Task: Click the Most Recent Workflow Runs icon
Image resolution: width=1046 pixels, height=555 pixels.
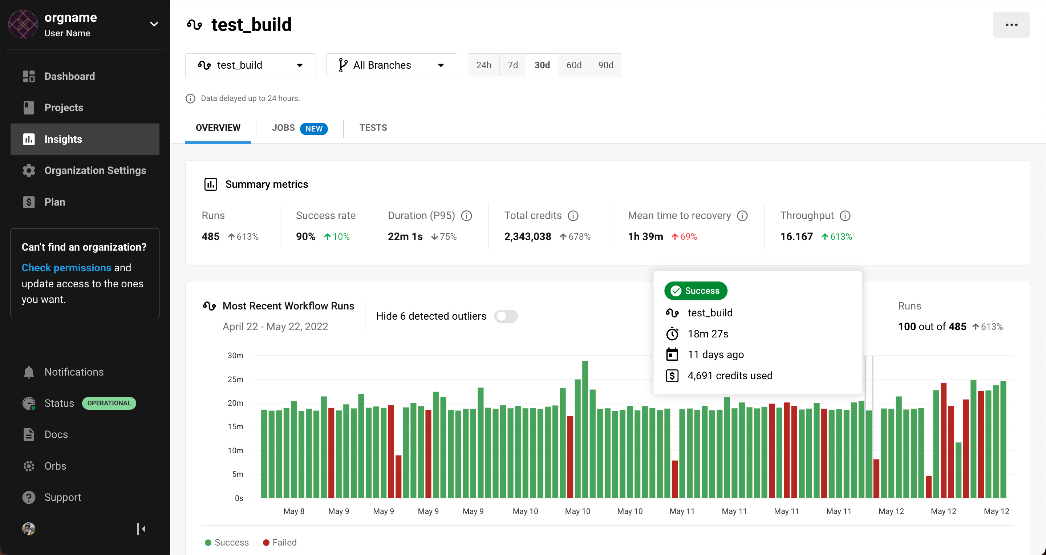Action: (209, 306)
